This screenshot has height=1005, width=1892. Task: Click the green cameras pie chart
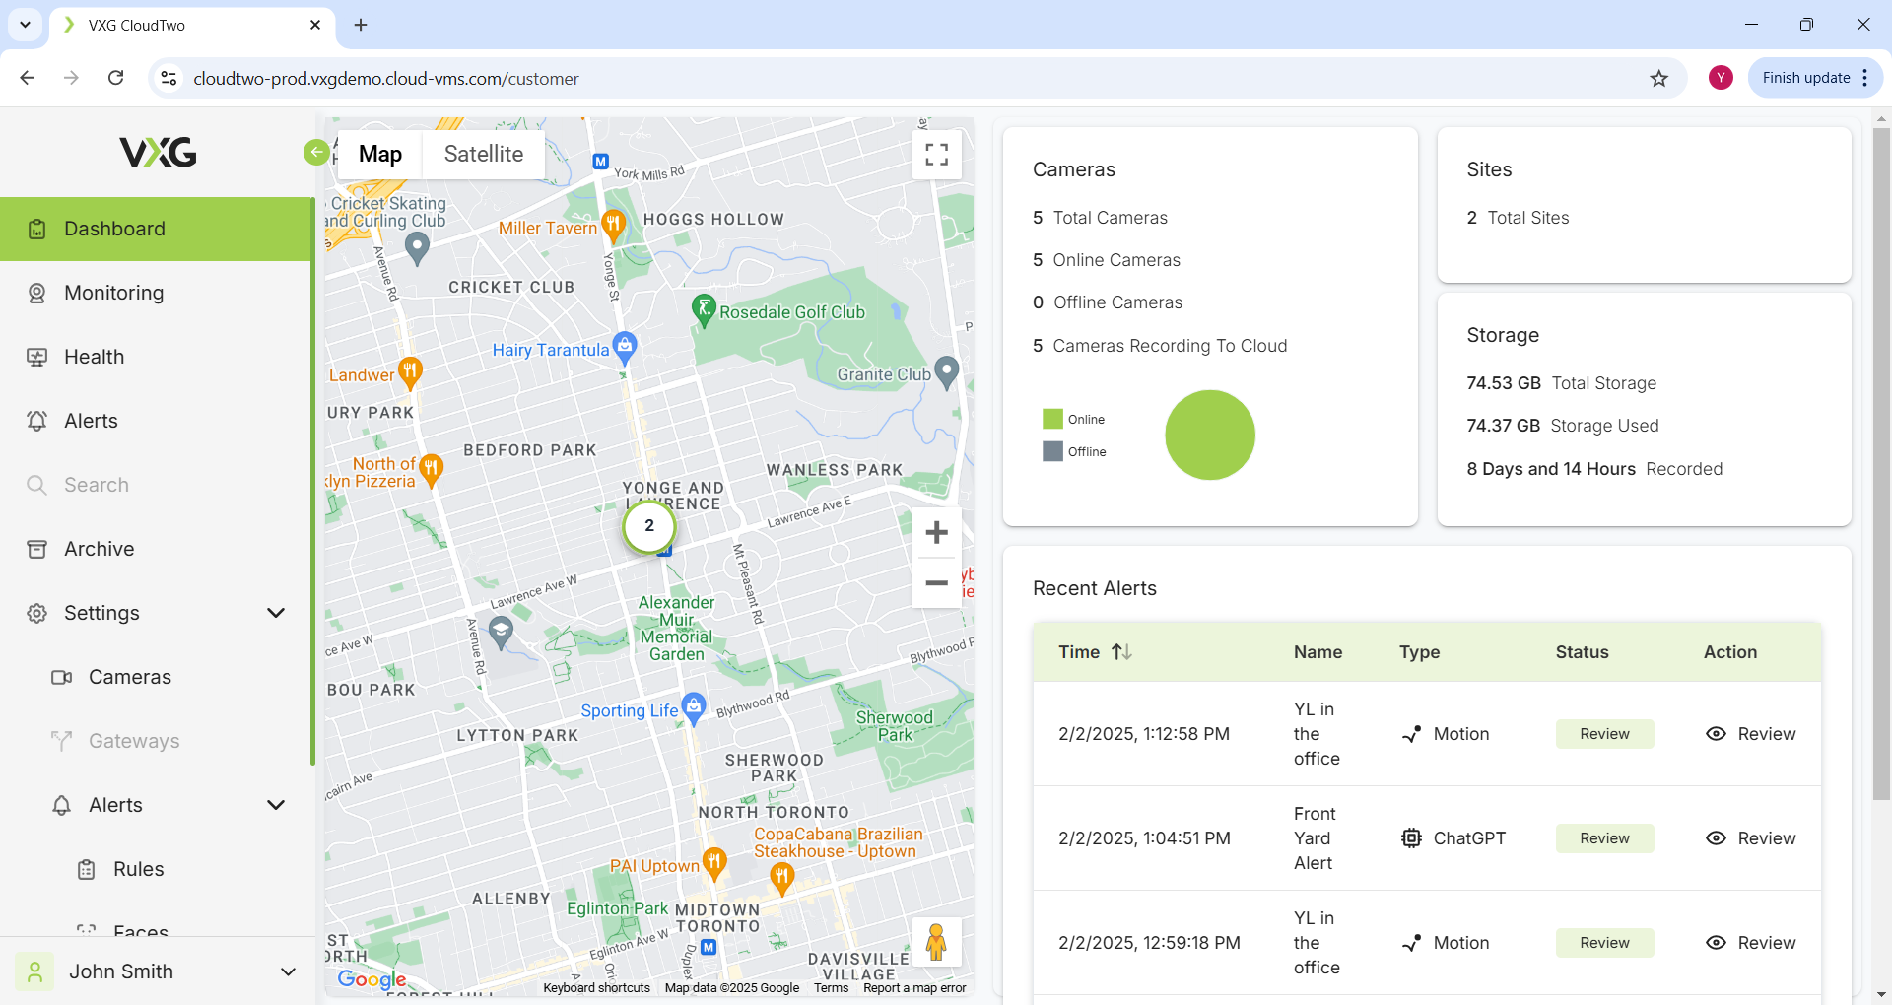point(1209,435)
